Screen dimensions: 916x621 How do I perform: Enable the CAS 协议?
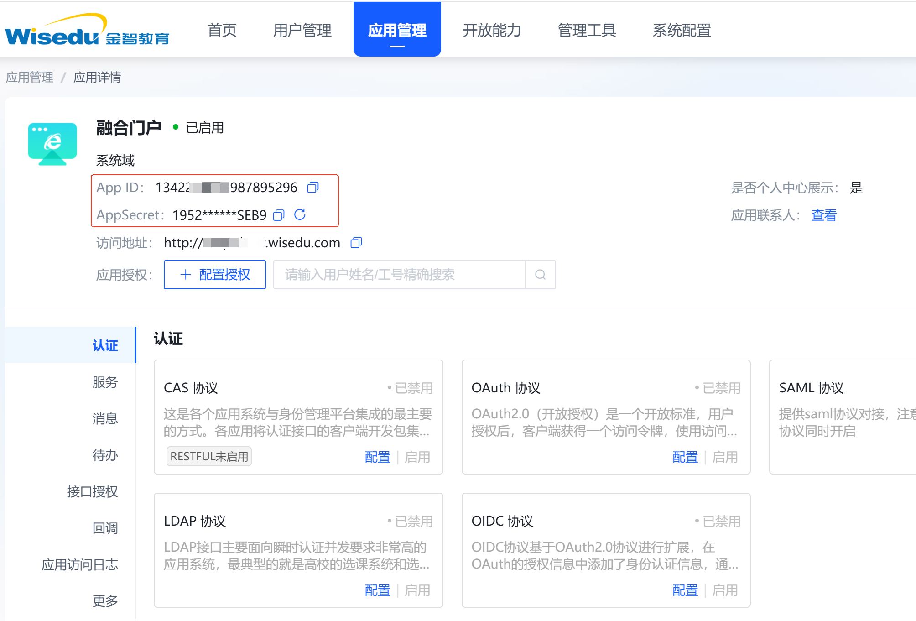(x=417, y=457)
